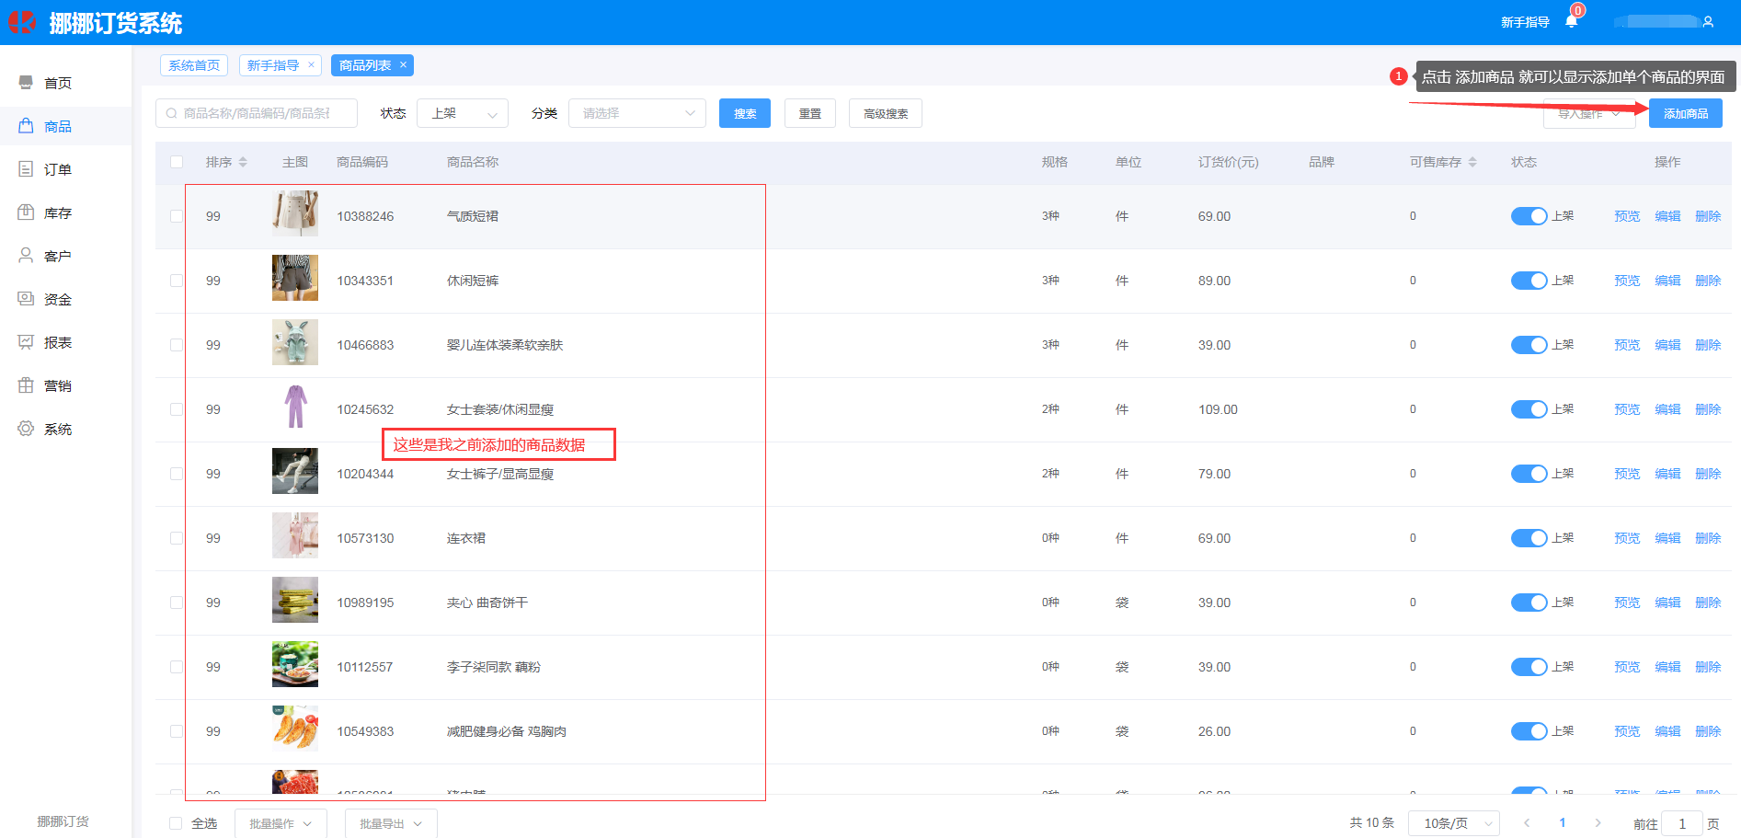Open the 订单 orders sidebar icon

pos(26,169)
